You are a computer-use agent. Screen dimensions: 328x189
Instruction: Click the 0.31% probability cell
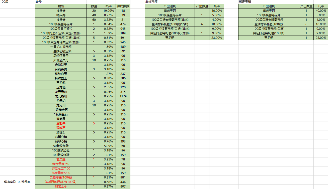click(108, 177)
